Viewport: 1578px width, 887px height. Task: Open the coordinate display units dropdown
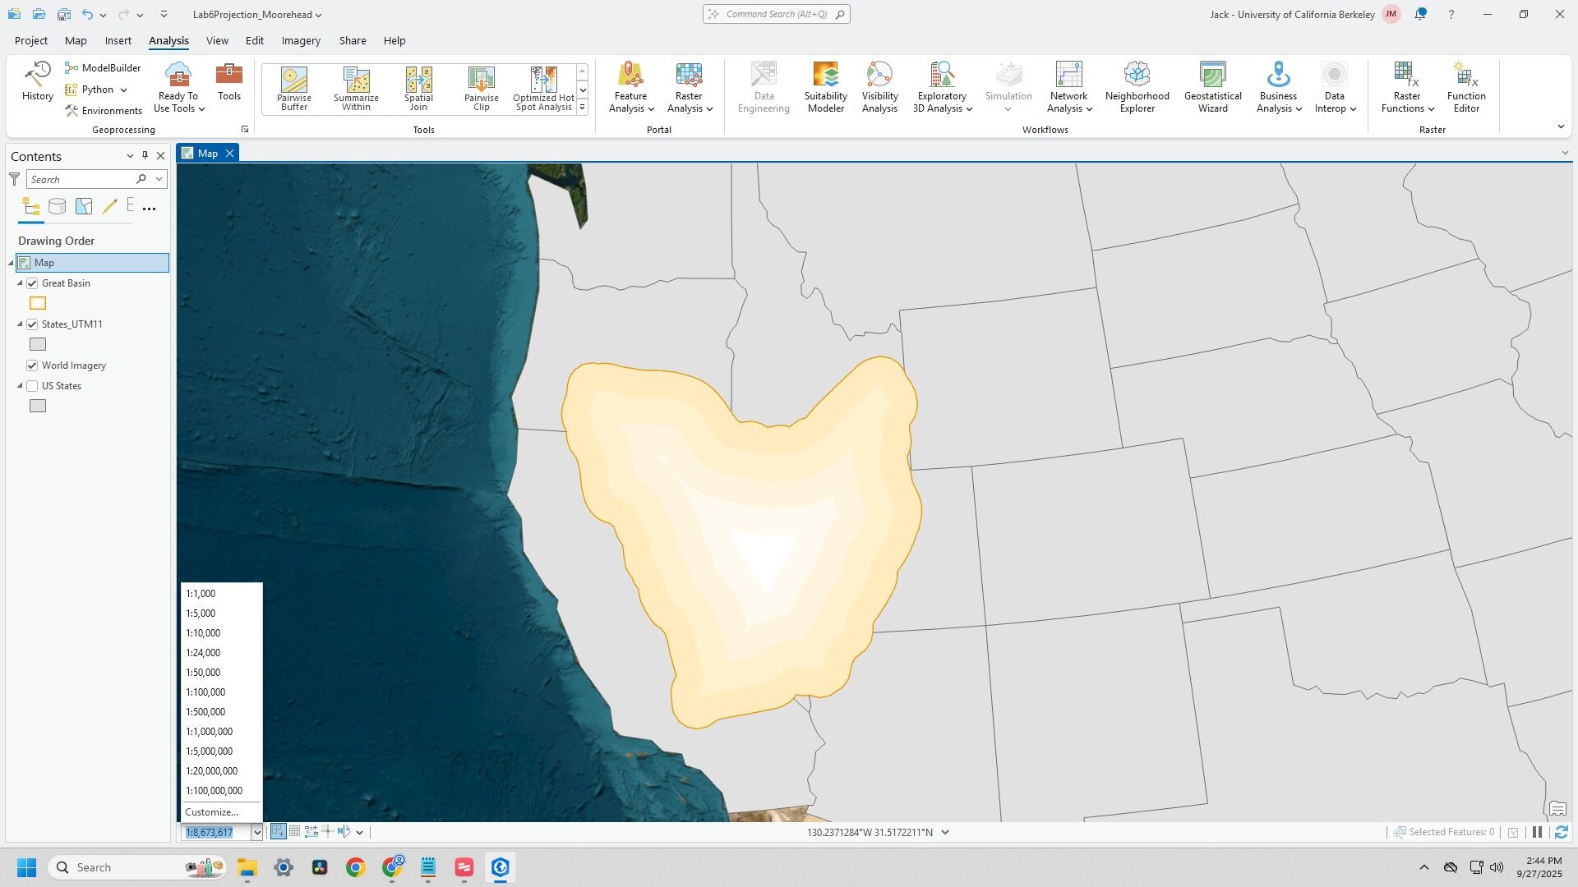tap(945, 832)
